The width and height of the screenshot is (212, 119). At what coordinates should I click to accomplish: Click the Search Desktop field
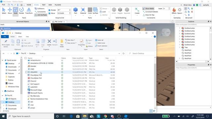pos(141,54)
